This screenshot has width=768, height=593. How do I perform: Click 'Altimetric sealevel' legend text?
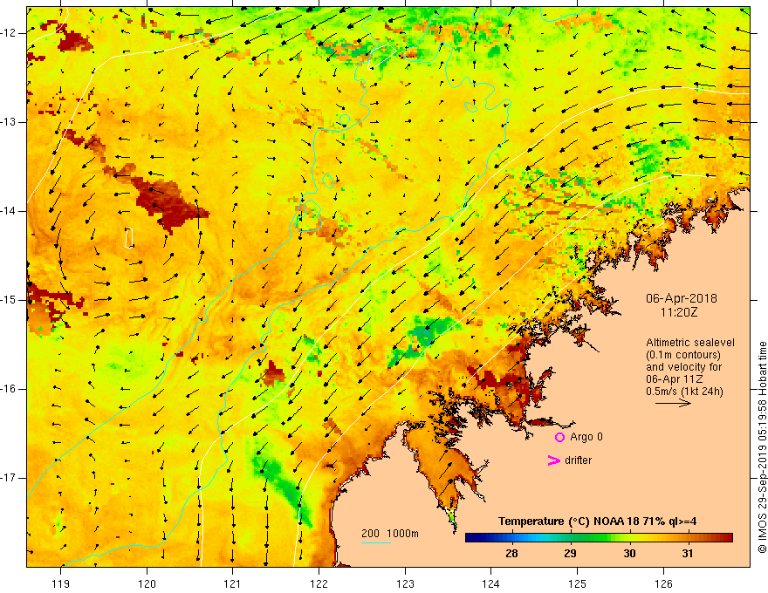[690, 343]
